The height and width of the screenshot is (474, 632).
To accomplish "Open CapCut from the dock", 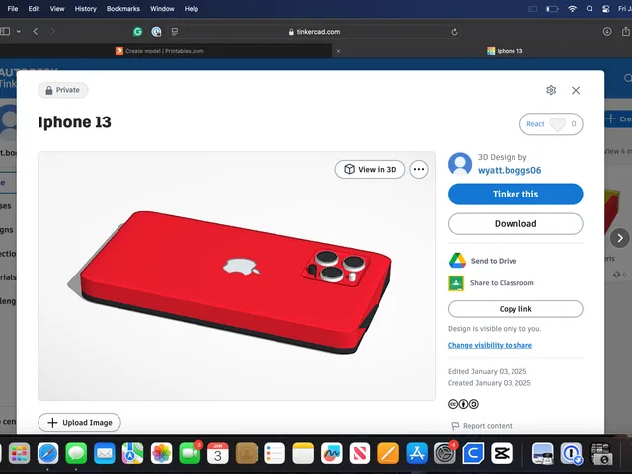I will (x=502, y=454).
